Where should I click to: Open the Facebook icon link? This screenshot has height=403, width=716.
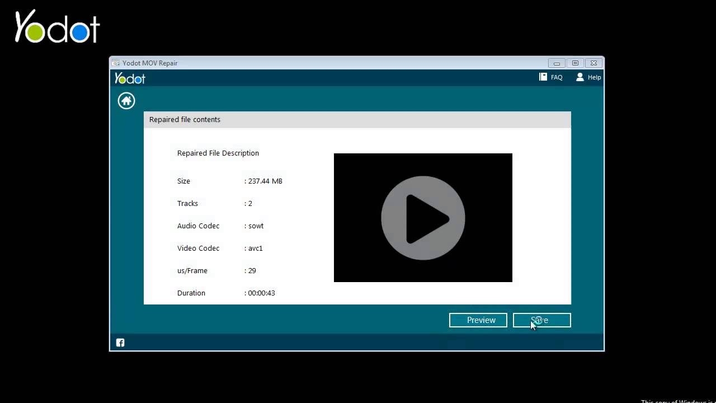click(120, 343)
